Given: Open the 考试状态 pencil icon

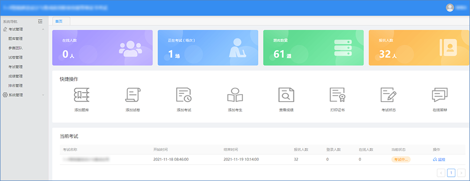Looking at the screenshot, I should click(x=389, y=95).
